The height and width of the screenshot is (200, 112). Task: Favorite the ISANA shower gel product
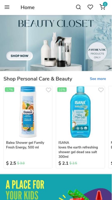(101, 90)
